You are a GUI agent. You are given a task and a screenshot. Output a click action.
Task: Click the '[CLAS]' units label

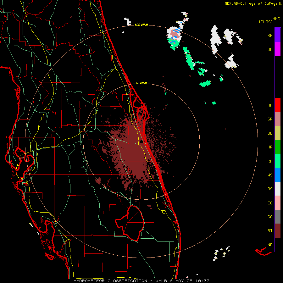coord(266,22)
